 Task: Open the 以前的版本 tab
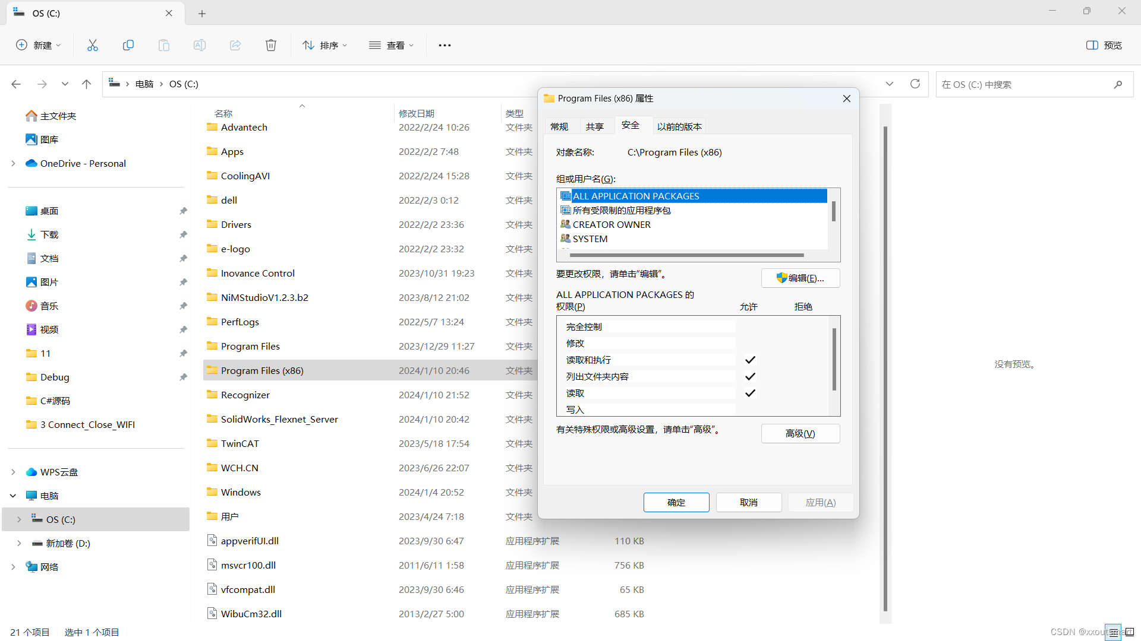679,126
